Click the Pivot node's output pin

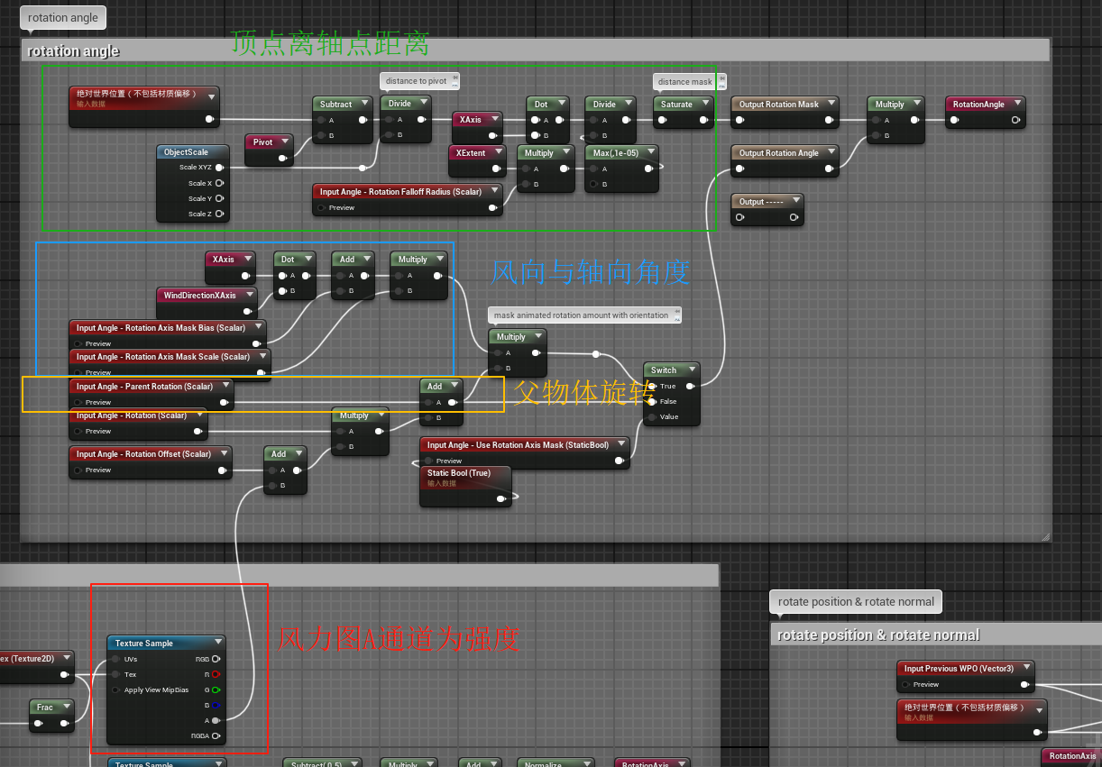coord(282,159)
